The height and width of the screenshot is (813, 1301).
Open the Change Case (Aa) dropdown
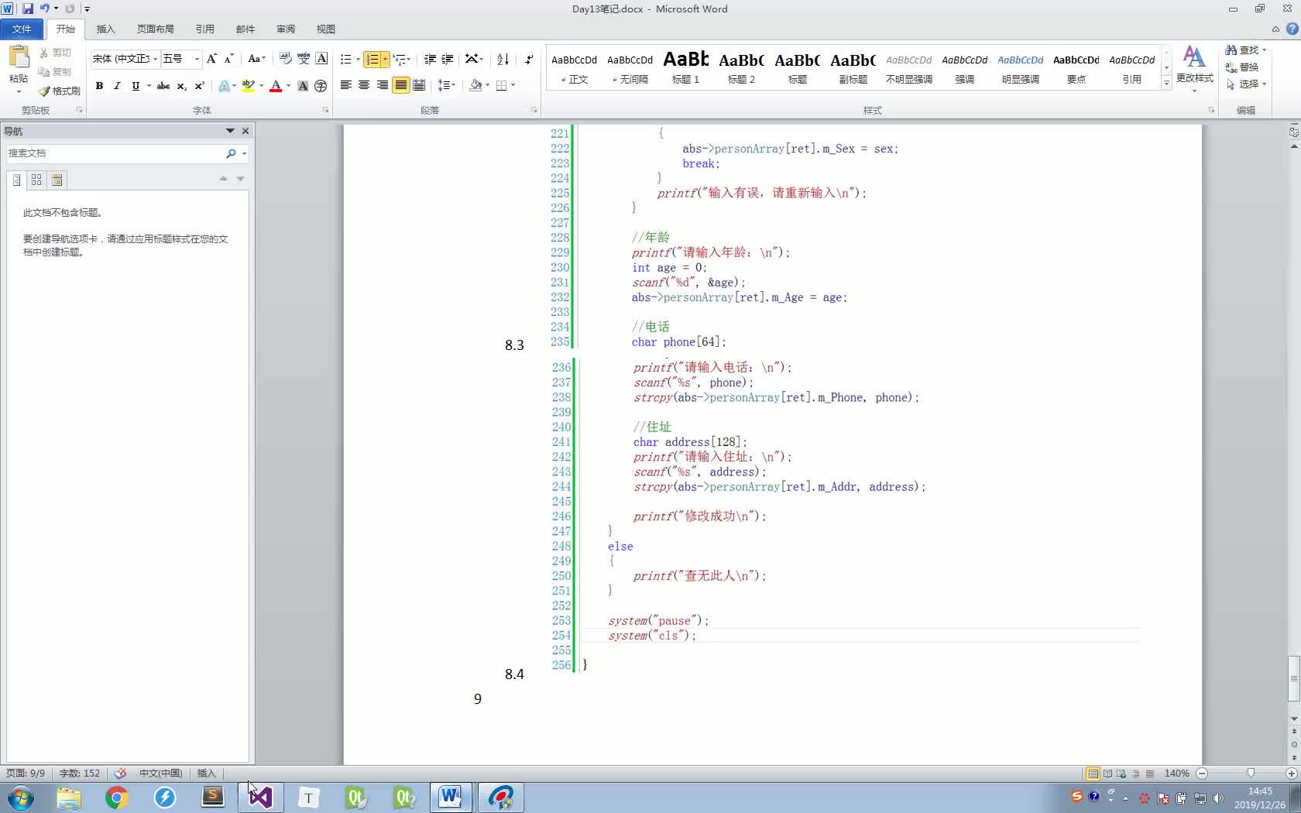(256, 59)
